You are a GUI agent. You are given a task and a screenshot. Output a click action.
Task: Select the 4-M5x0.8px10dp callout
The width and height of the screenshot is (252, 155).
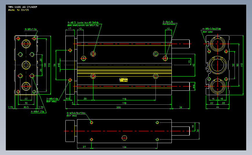coord(76,113)
